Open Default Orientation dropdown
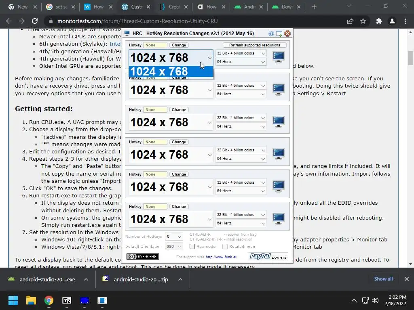Screen dimensions: 414x310 tap(174, 247)
